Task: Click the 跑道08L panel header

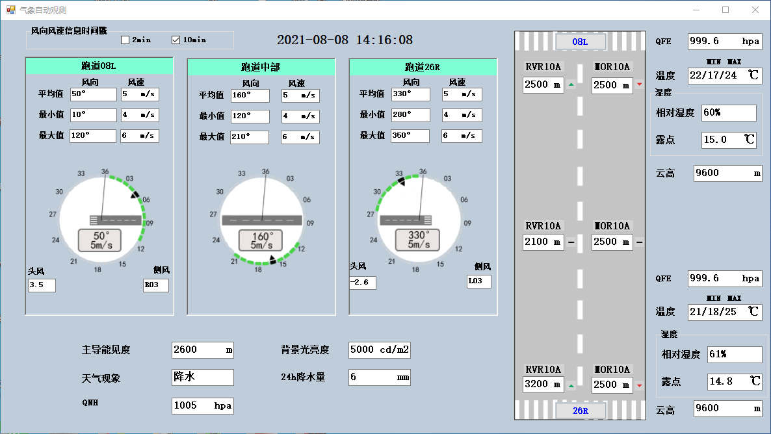Action: (x=99, y=66)
